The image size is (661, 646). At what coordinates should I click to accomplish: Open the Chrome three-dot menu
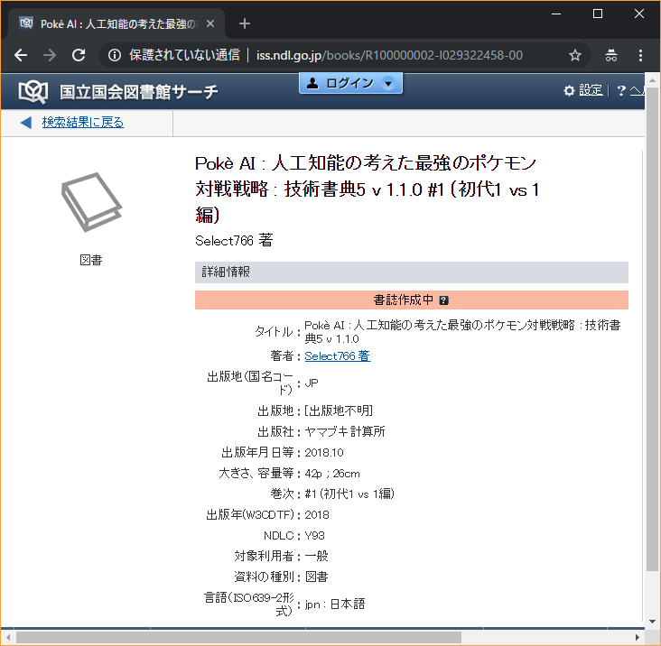tap(640, 55)
